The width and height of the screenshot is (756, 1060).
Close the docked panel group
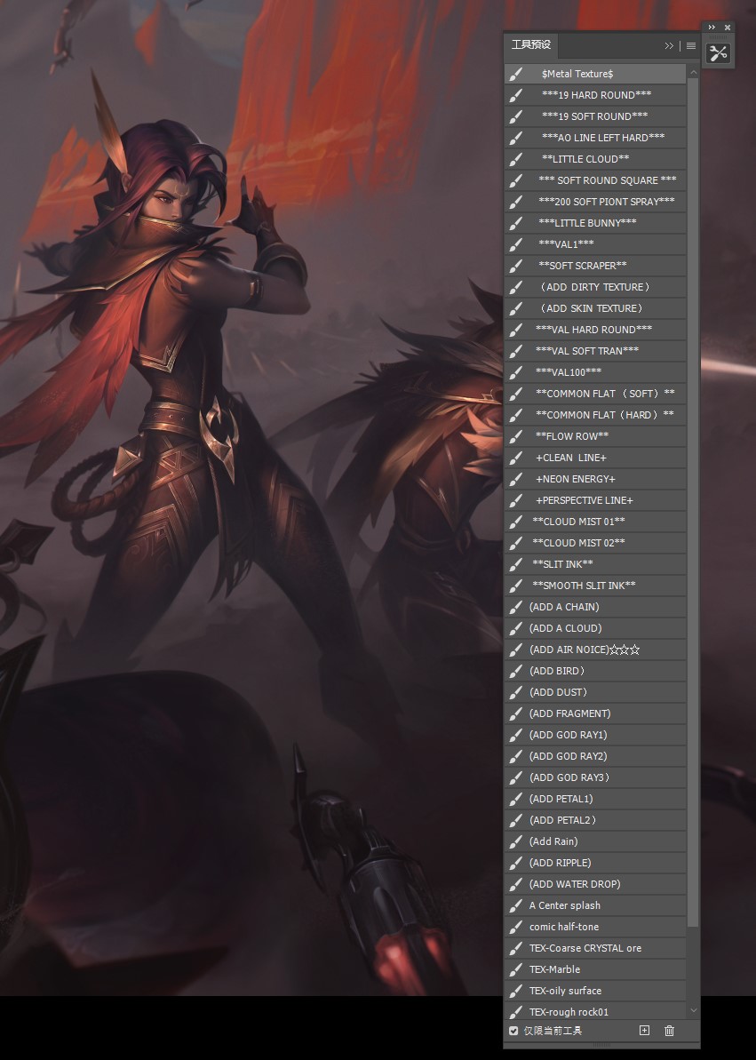pos(728,27)
